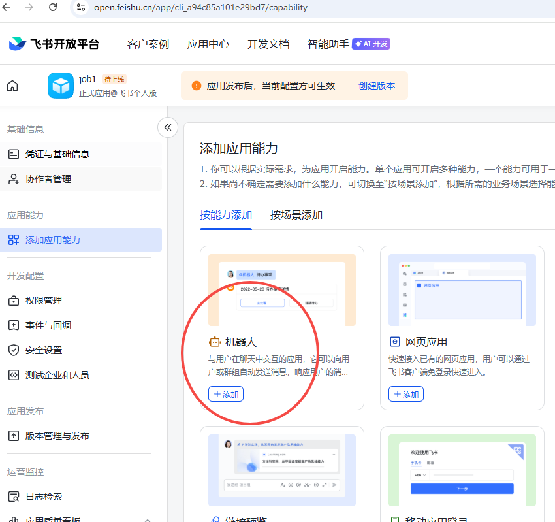Screen dimensions: 555x522
Task: Open the 开发文档 menu
Action: (x=268, y=44)
